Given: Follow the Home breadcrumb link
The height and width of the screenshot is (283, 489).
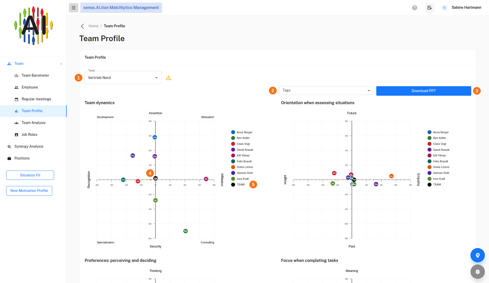Looking at the screenshot, I should tap(93, 26).
